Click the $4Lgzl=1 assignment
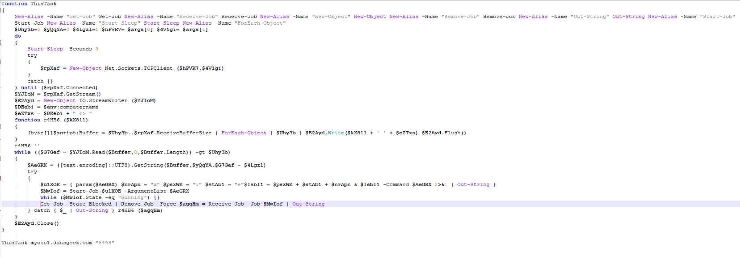740x257 pixels. [86, 30]
